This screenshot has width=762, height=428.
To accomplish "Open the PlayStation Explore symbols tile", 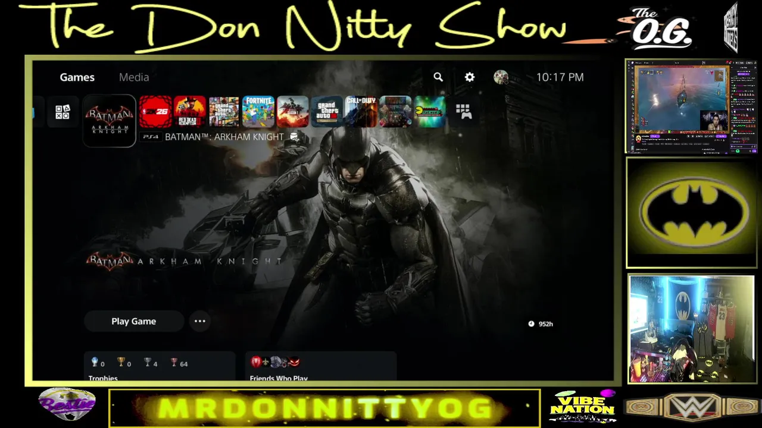I will coord(63,112).
